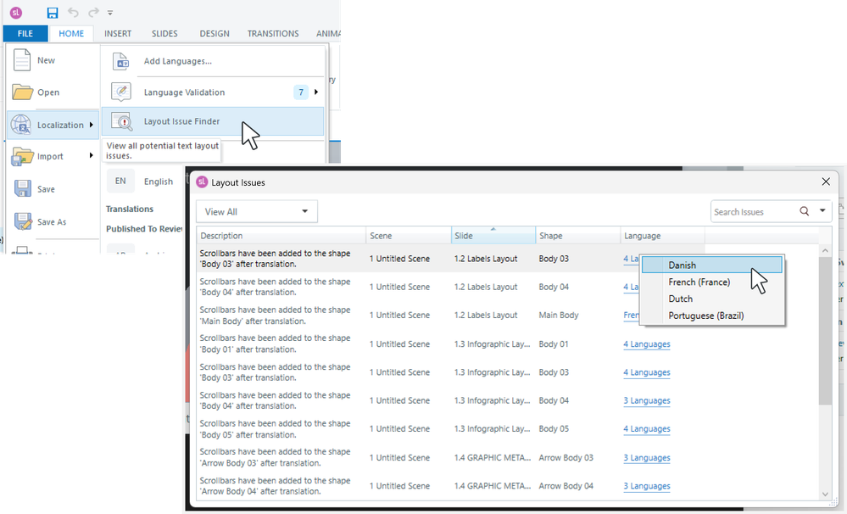847x514 pixels.
Task: Click the Undo arrow icon
Action: tap(72, 12)
